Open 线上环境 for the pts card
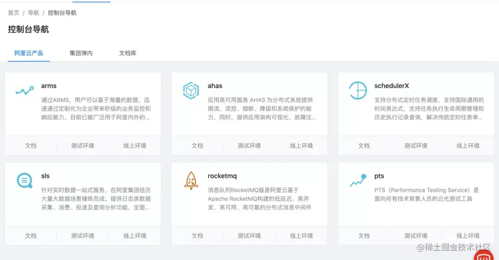This screenshot has width=499, height=260. 468,236
